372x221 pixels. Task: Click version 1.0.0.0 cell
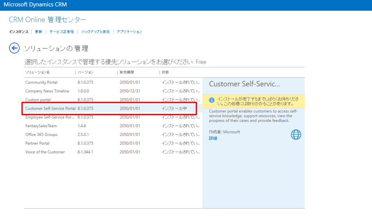83,91
